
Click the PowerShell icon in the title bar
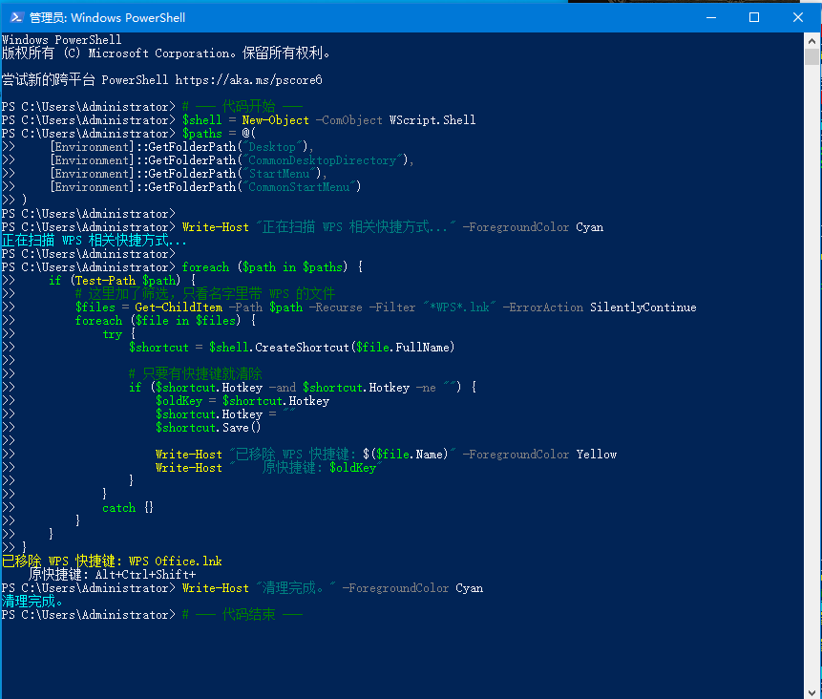(x=15, y=17)
